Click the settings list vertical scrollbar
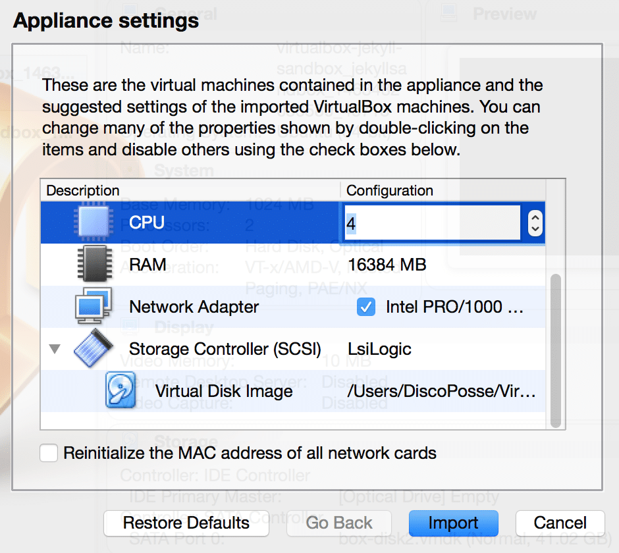This screenshot has width=619, height=553. 556,349
